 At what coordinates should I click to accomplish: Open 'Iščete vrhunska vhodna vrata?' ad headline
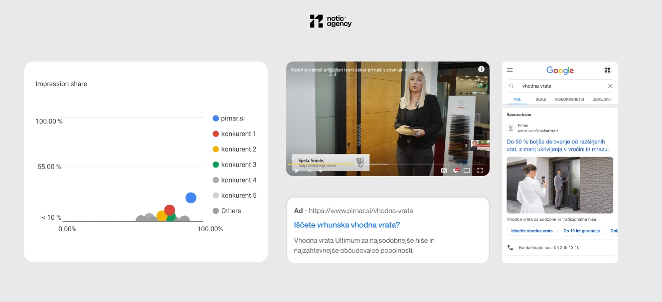[347, 225]
